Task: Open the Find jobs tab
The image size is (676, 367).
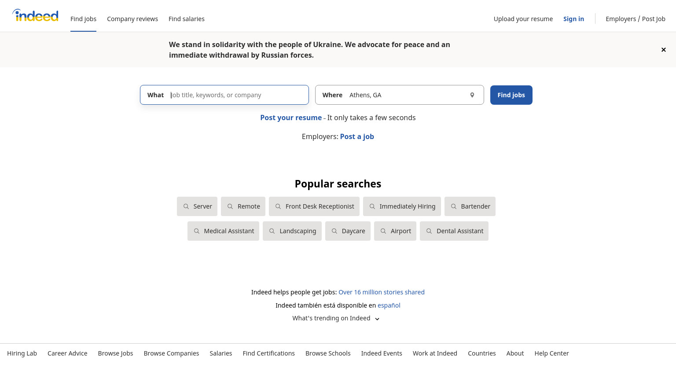Action: click(83, 19)
